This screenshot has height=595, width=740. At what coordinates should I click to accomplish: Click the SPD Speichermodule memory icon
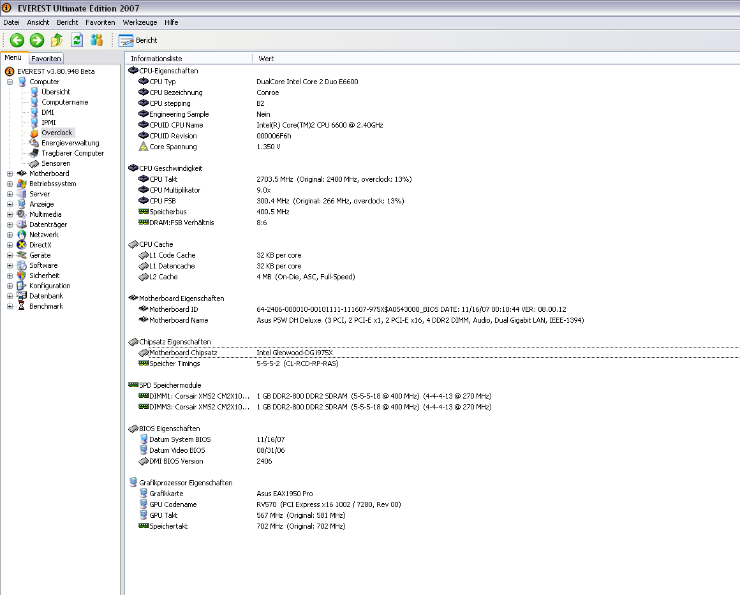[x=133, y=385]
